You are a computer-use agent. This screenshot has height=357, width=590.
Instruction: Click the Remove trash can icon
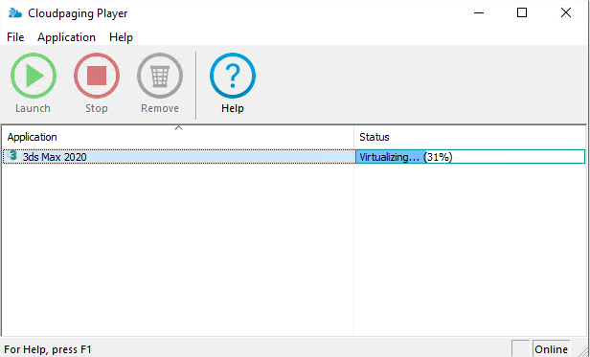[160, 76]
